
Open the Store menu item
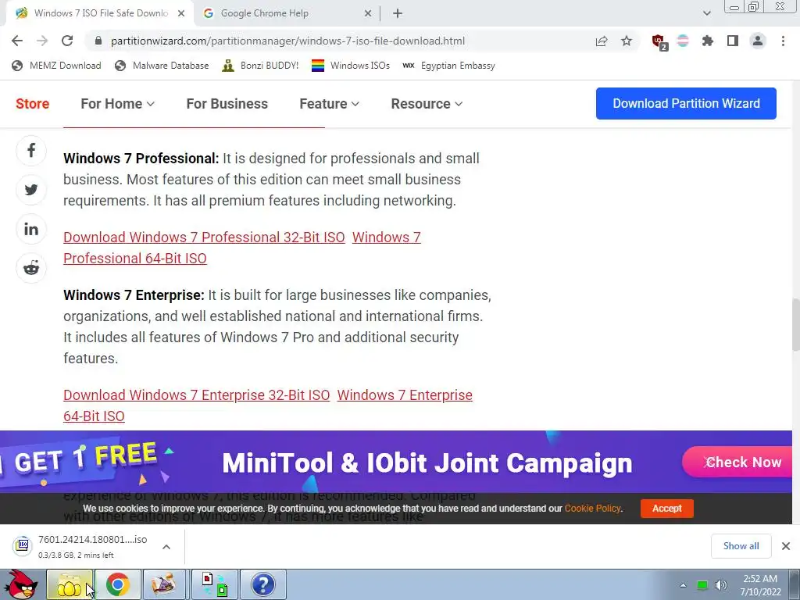coord(32,104)
